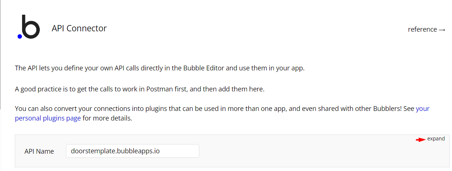
Task: Expand the API configuration panel
Action: [436, 139]
